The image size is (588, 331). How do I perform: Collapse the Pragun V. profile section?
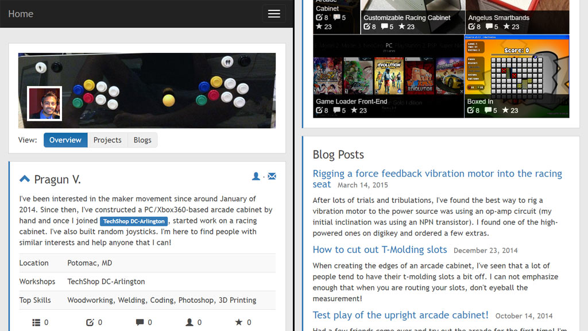point(24,179)
